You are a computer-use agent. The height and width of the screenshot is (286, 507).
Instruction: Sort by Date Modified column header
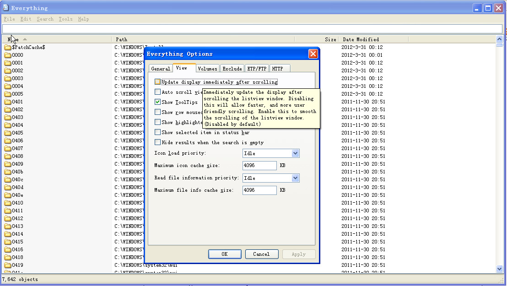coord(373,39)
